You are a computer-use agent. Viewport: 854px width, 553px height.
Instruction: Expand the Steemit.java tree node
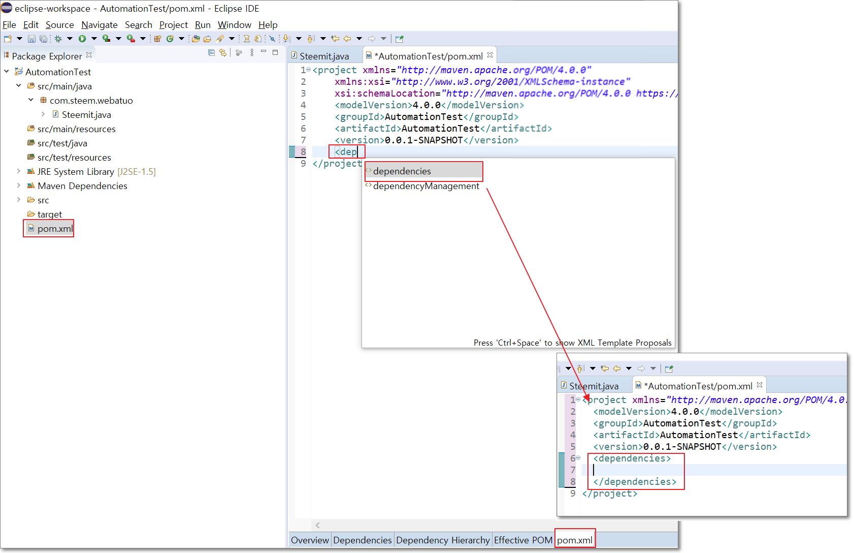pyautogui.click(x=43, y=114)
